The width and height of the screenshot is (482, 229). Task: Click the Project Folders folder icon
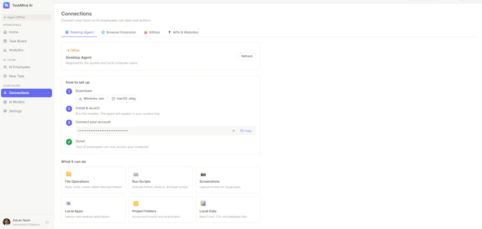136,203
